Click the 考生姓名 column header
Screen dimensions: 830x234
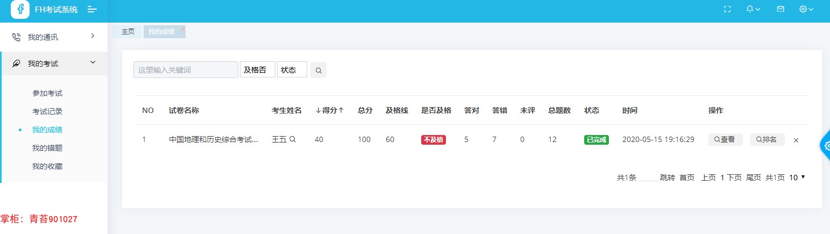coord(287,110)
